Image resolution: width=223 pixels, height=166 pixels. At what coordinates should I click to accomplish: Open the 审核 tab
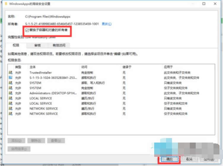37,45
